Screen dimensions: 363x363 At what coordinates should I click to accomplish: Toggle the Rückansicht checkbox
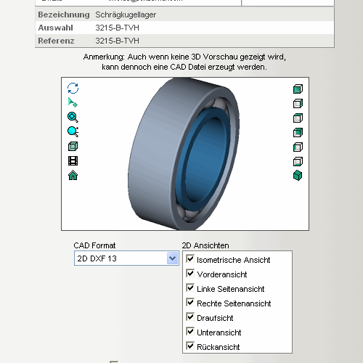(x=190, y=346)
